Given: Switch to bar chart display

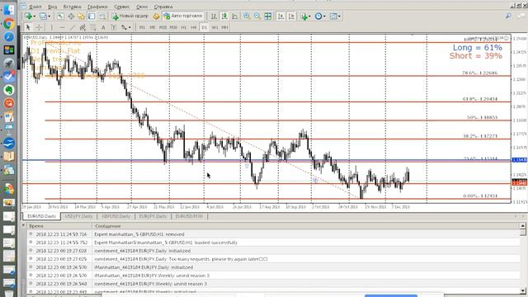Looking at the screenshot, I should 214,16.
